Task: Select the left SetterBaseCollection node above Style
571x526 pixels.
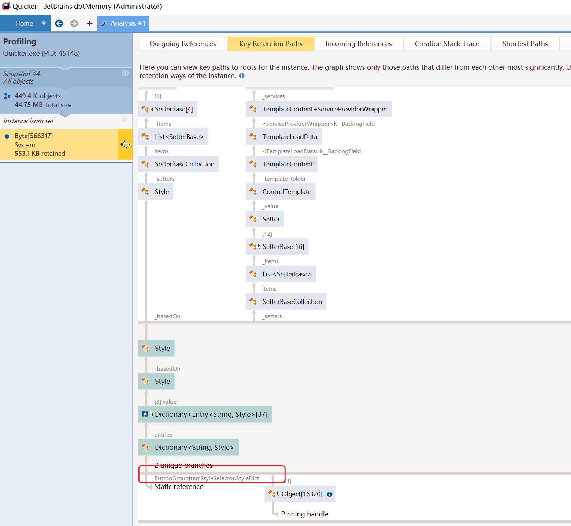Action: (178, 164)
